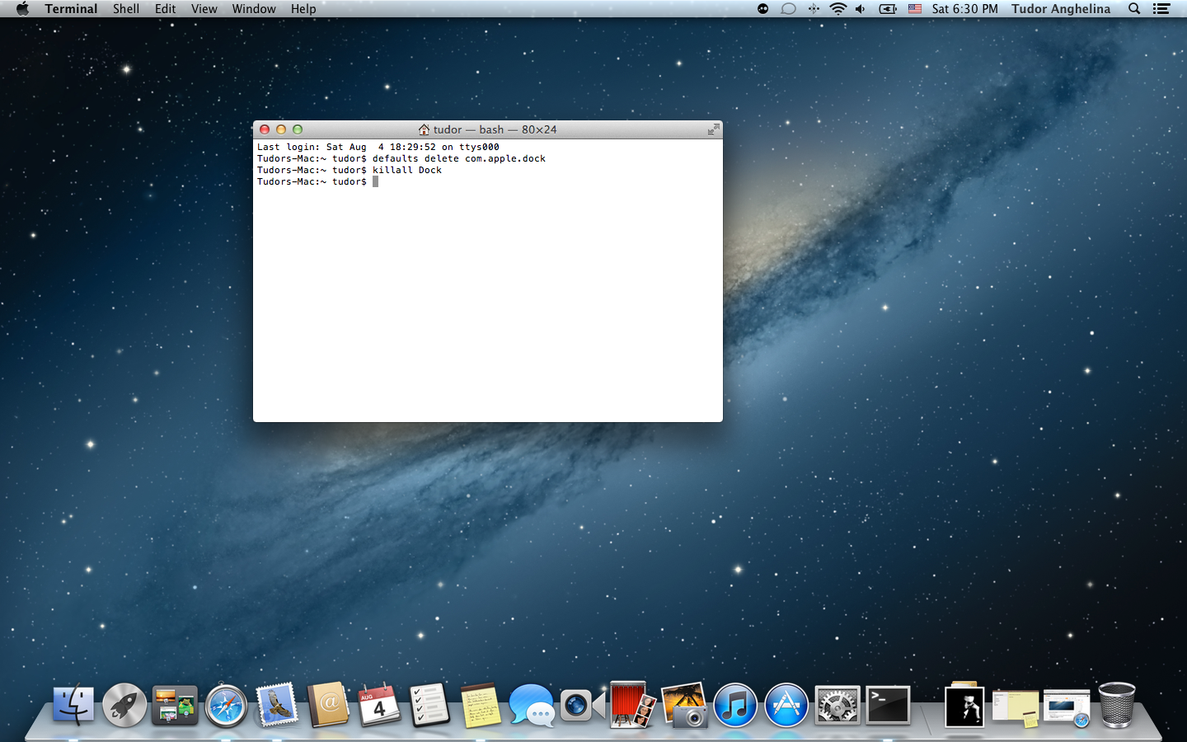Open Mission Control from the Dock

176,707
